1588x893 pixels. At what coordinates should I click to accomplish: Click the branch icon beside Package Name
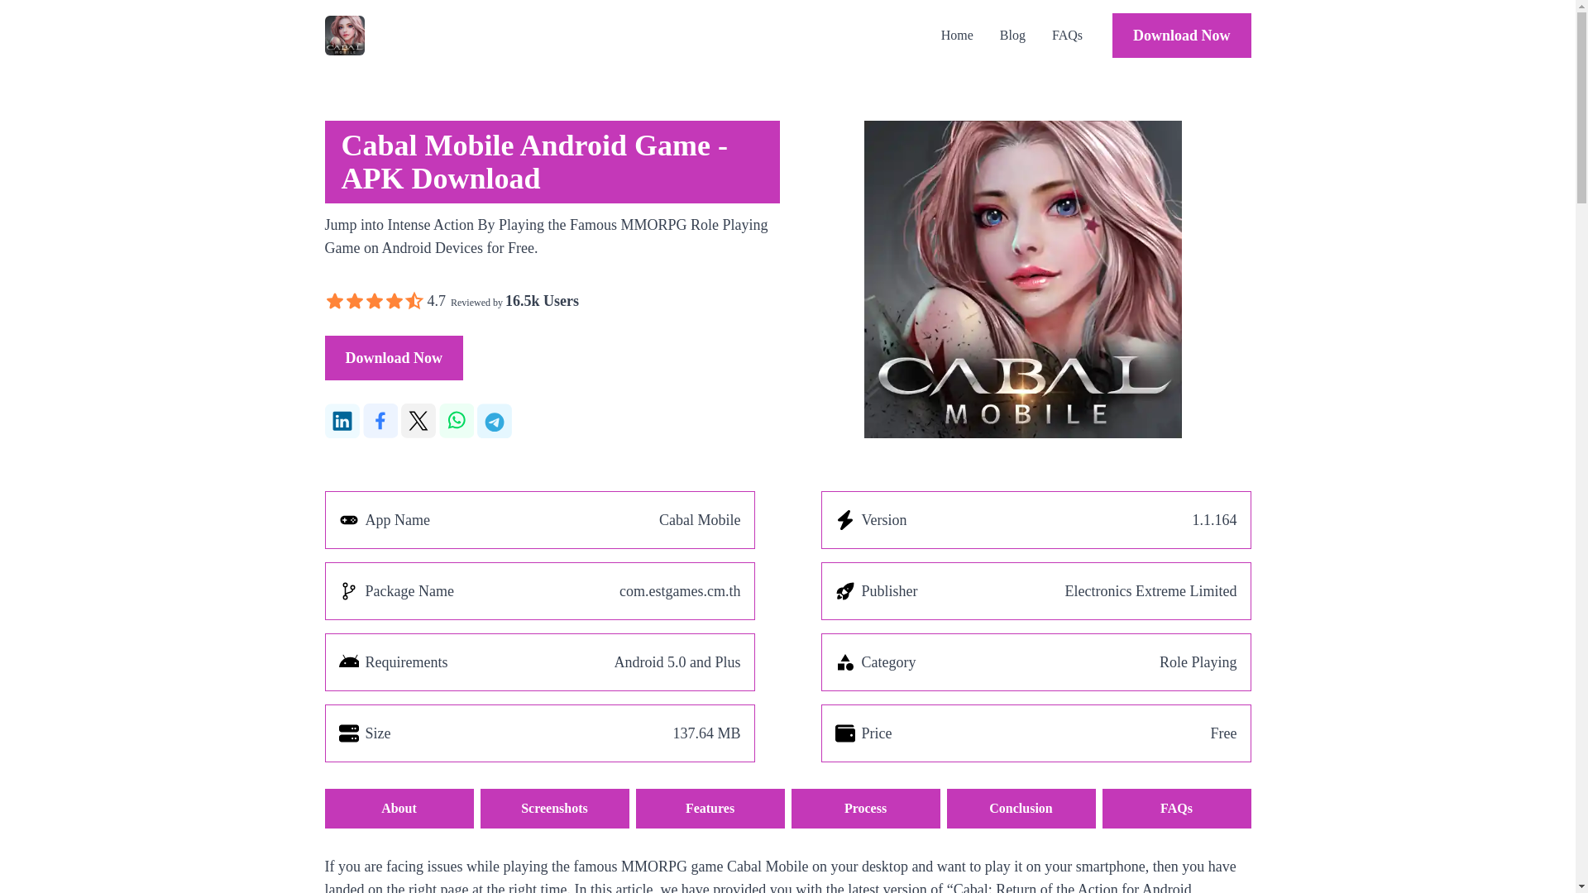[348, 591]
